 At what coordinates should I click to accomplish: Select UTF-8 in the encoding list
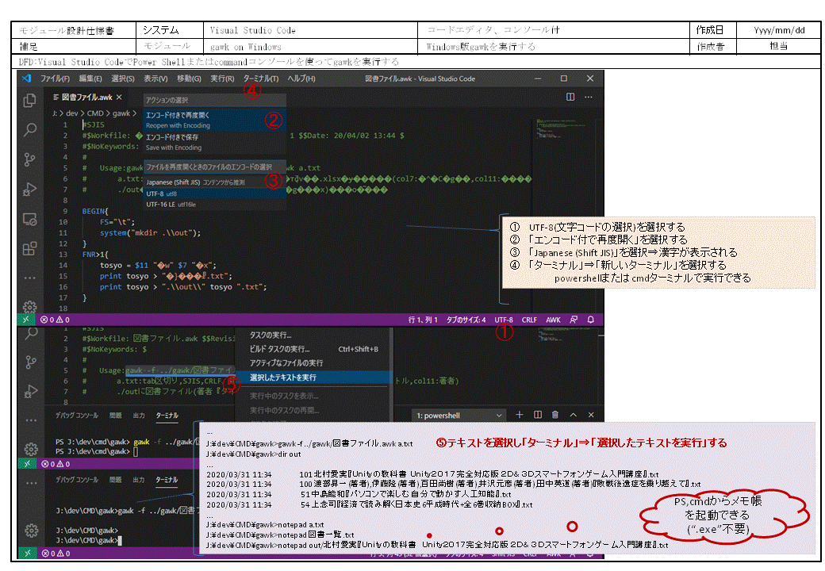coord(215,194)
